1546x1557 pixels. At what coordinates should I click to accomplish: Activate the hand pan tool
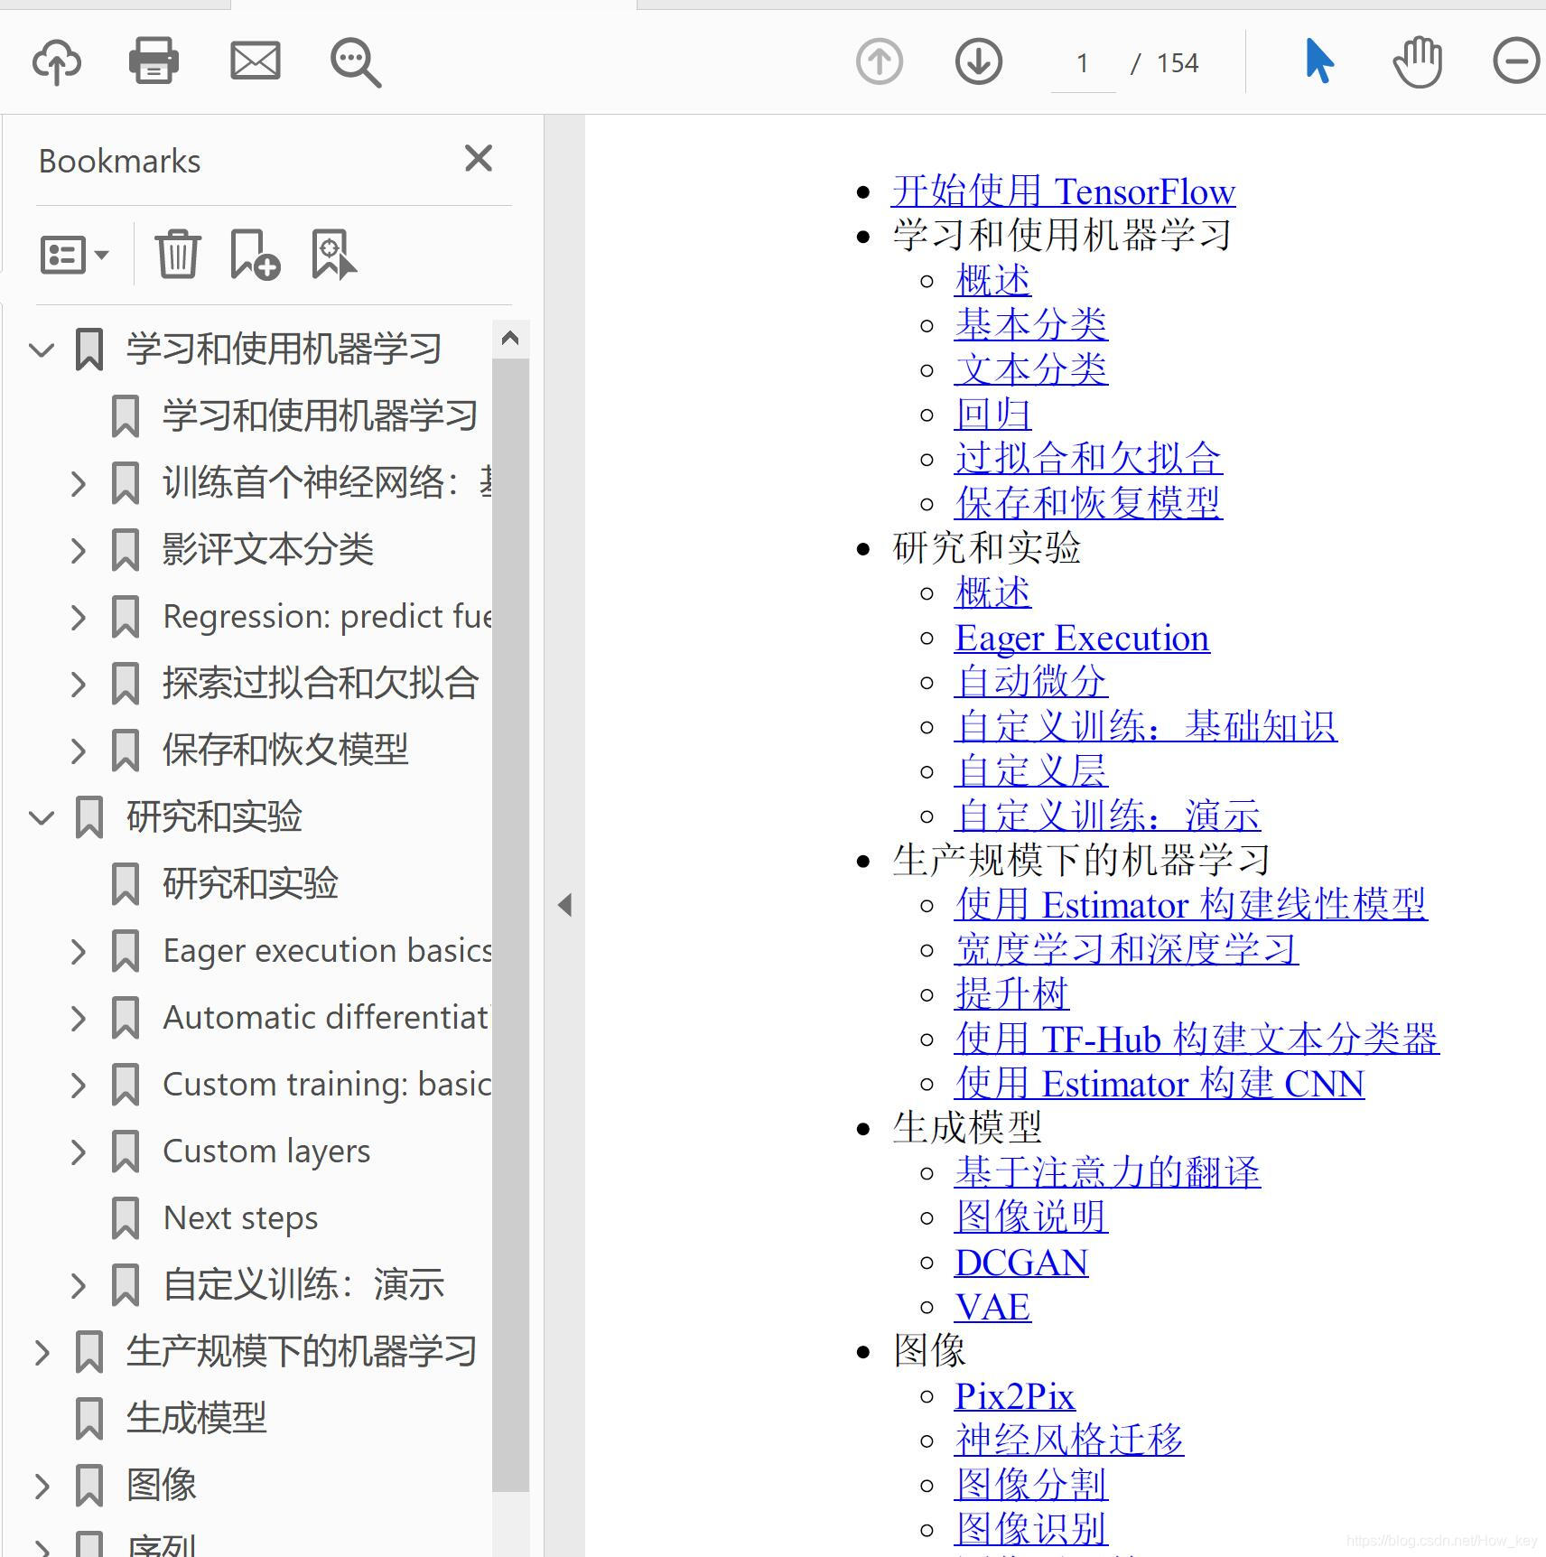coord(1418,61)
